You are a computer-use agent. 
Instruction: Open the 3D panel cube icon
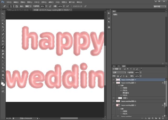point(109,27)
